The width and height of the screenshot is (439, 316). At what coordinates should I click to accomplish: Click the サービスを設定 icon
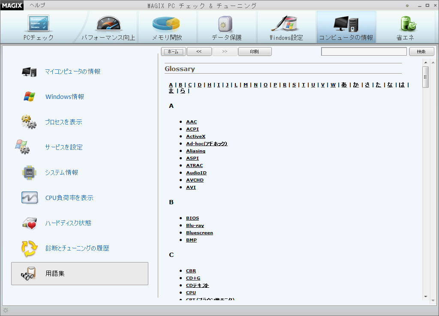[22, 147]
